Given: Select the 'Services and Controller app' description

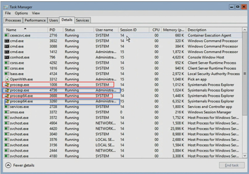Looking at the screenshot, I should point(210,107).
